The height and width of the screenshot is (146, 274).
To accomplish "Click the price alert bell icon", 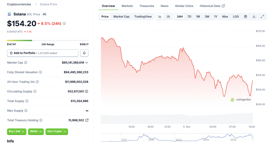I will [x=84, y=53].
